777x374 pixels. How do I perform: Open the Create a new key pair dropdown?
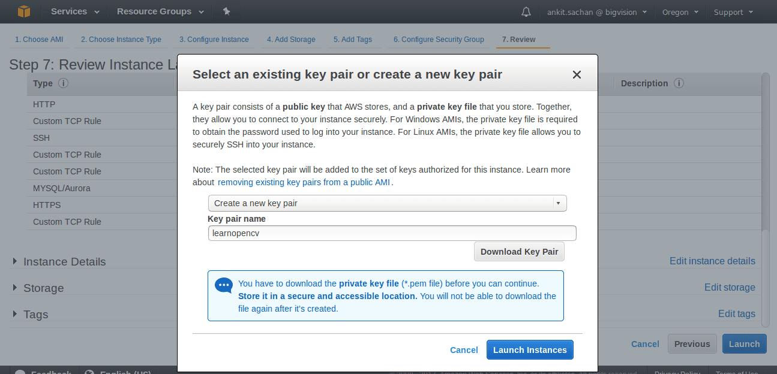point(387,203)
